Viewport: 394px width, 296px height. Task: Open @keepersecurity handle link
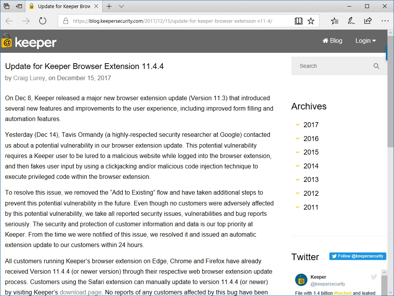pos(328,284)
